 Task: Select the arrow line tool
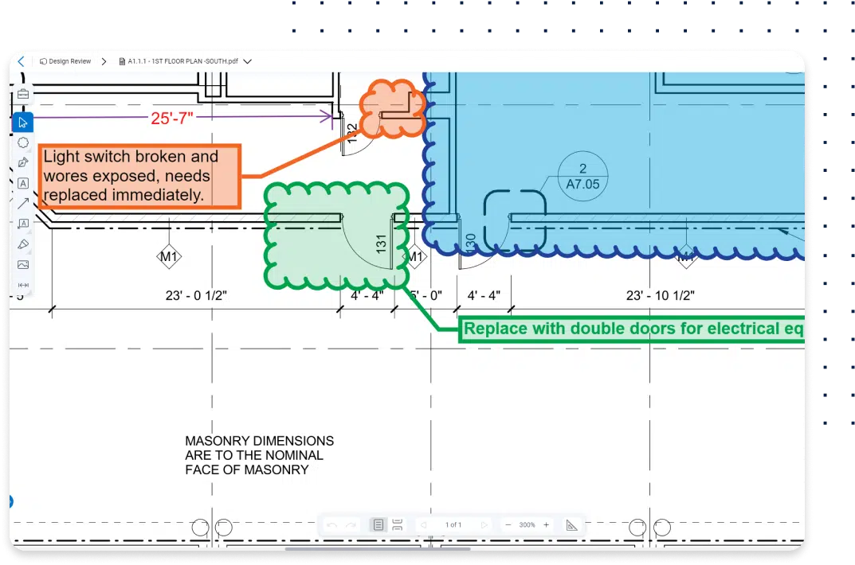[23, 204]
